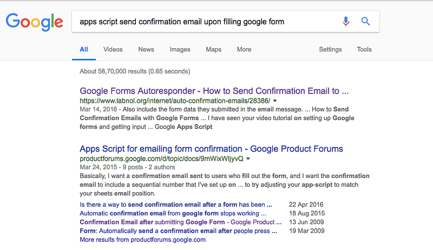Viewport: 433px width, 250px height.
Task: Click inside the search query field
Action: [206, 22]
